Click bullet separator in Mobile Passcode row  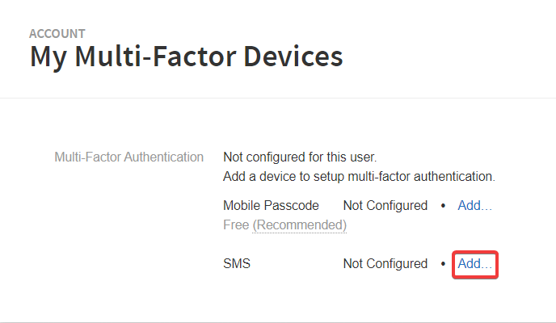(443, 206)
